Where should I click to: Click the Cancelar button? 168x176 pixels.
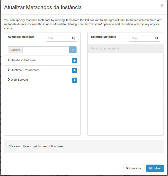click(x=134, y=168)
